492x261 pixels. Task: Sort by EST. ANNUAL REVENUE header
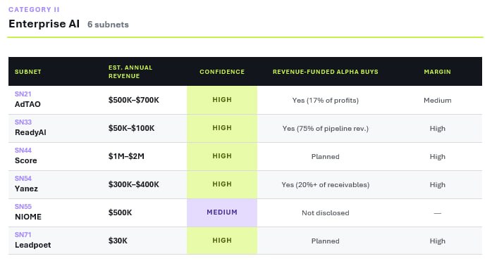[130, 72]
